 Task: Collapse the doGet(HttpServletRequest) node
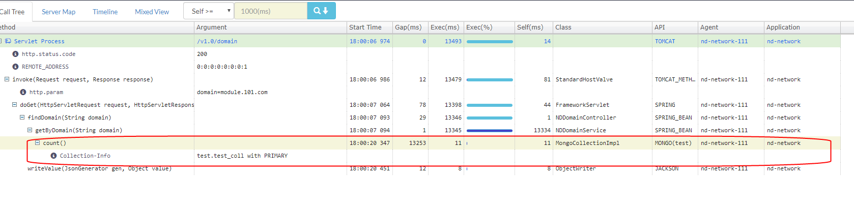[x=15, y=105]
